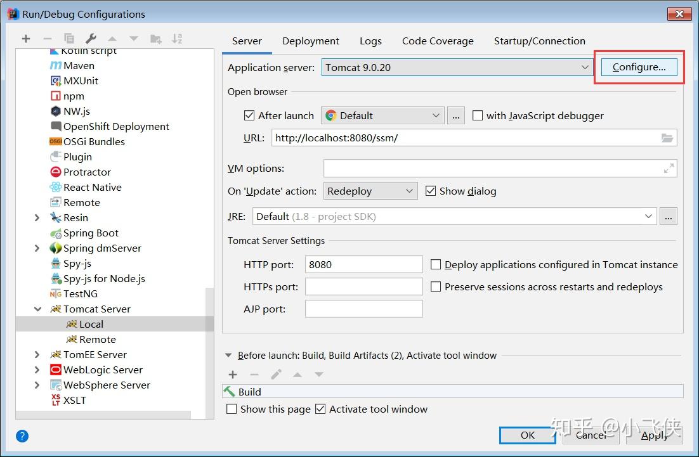The width and height of the screenshot is (699, 457).
Task: Click the Configure... button
Action: coord(639,67)
